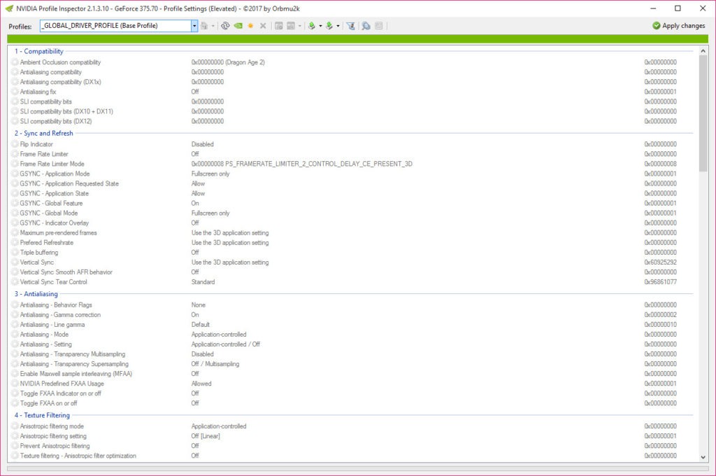
Task: Click the scrollbar up arrow
Action: click(703, 51)
